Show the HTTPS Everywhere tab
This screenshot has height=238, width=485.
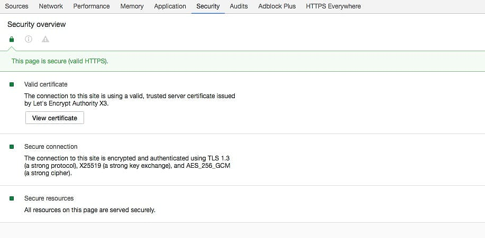(333, 6)
